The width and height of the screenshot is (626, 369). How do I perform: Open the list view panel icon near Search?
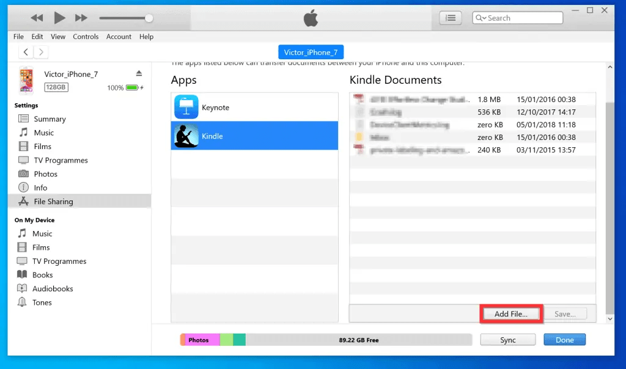pos(450,17)
